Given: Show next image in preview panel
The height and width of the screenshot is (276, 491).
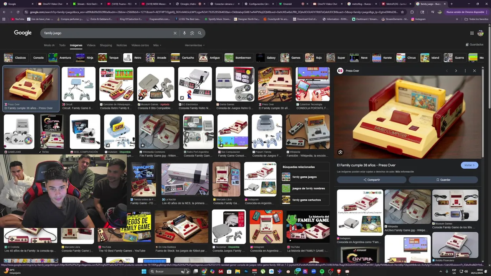Looking at the screenshot, I should tap(456, 71).
